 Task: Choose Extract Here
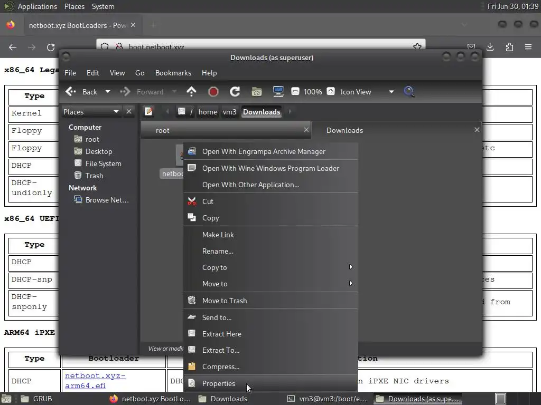271,334
